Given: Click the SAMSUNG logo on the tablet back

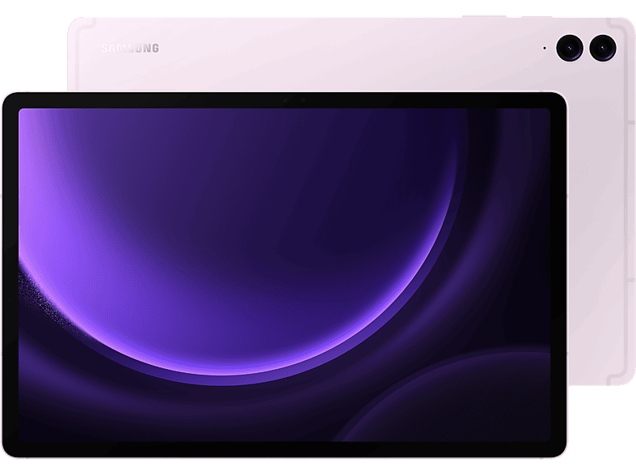Looking at the screenshot, I should pos(130,49).
